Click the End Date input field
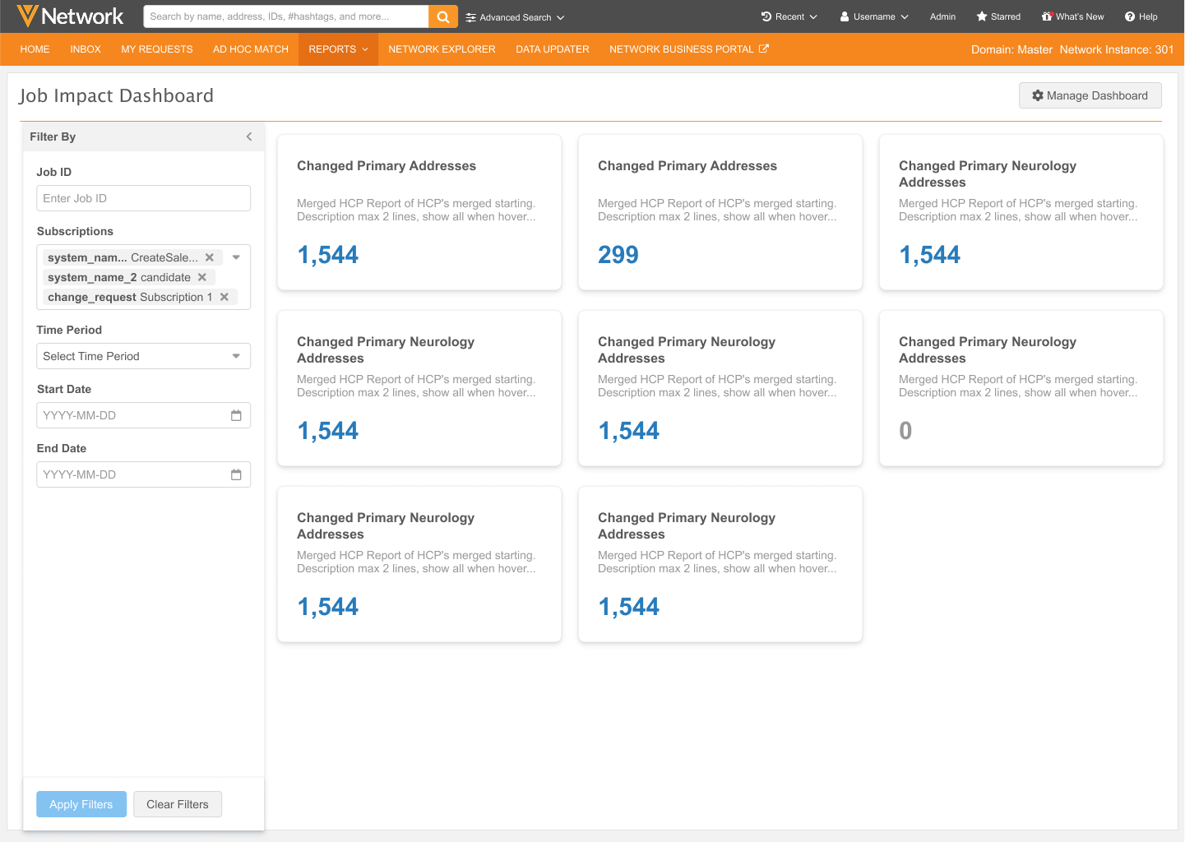This screenshot has height=842, width=1185. [144, 474]
